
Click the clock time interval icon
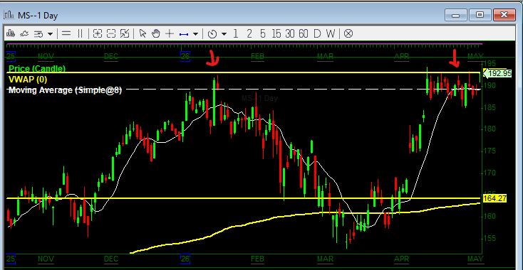[x=212, y=34]
